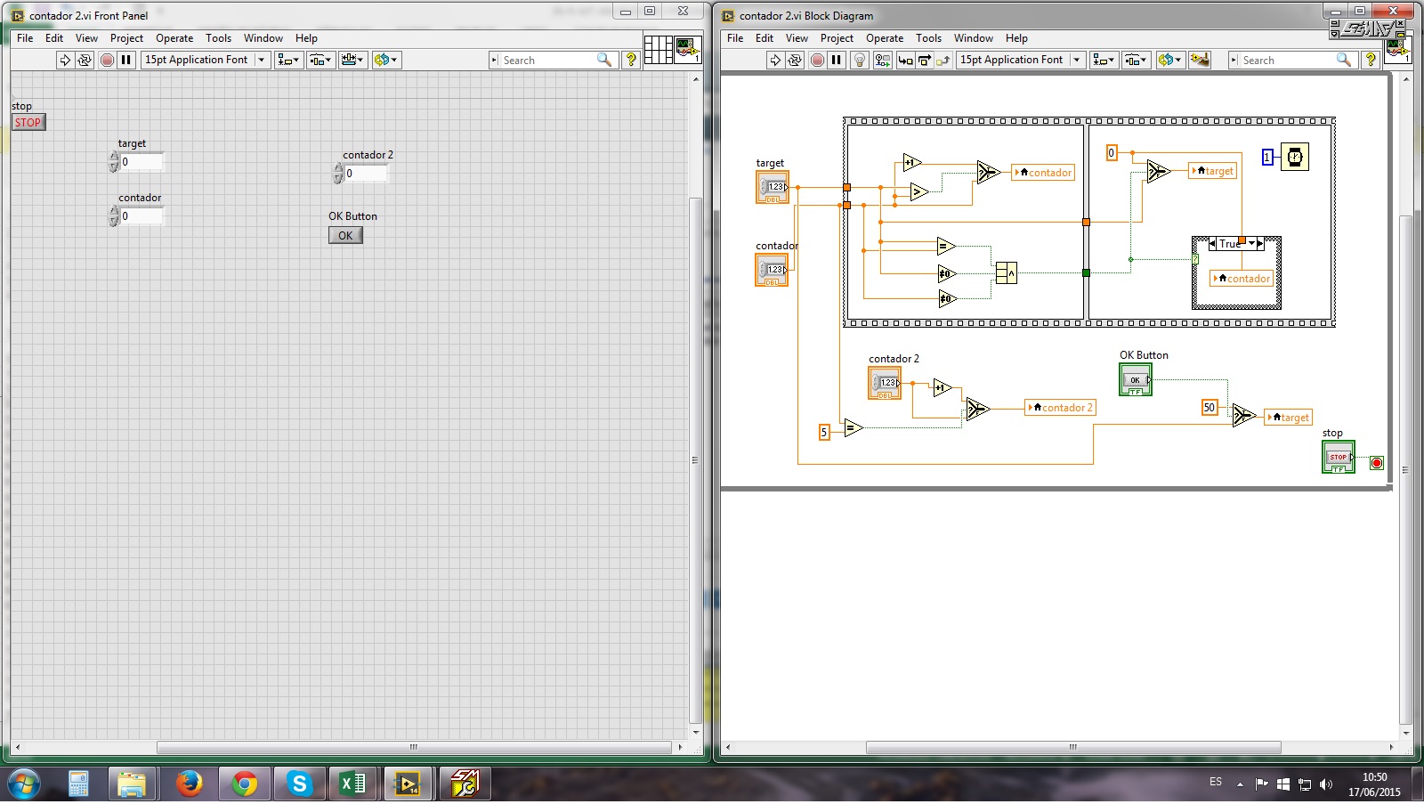
Task: Click Run arrow in Front Panel toolbar
Action: 64,60
